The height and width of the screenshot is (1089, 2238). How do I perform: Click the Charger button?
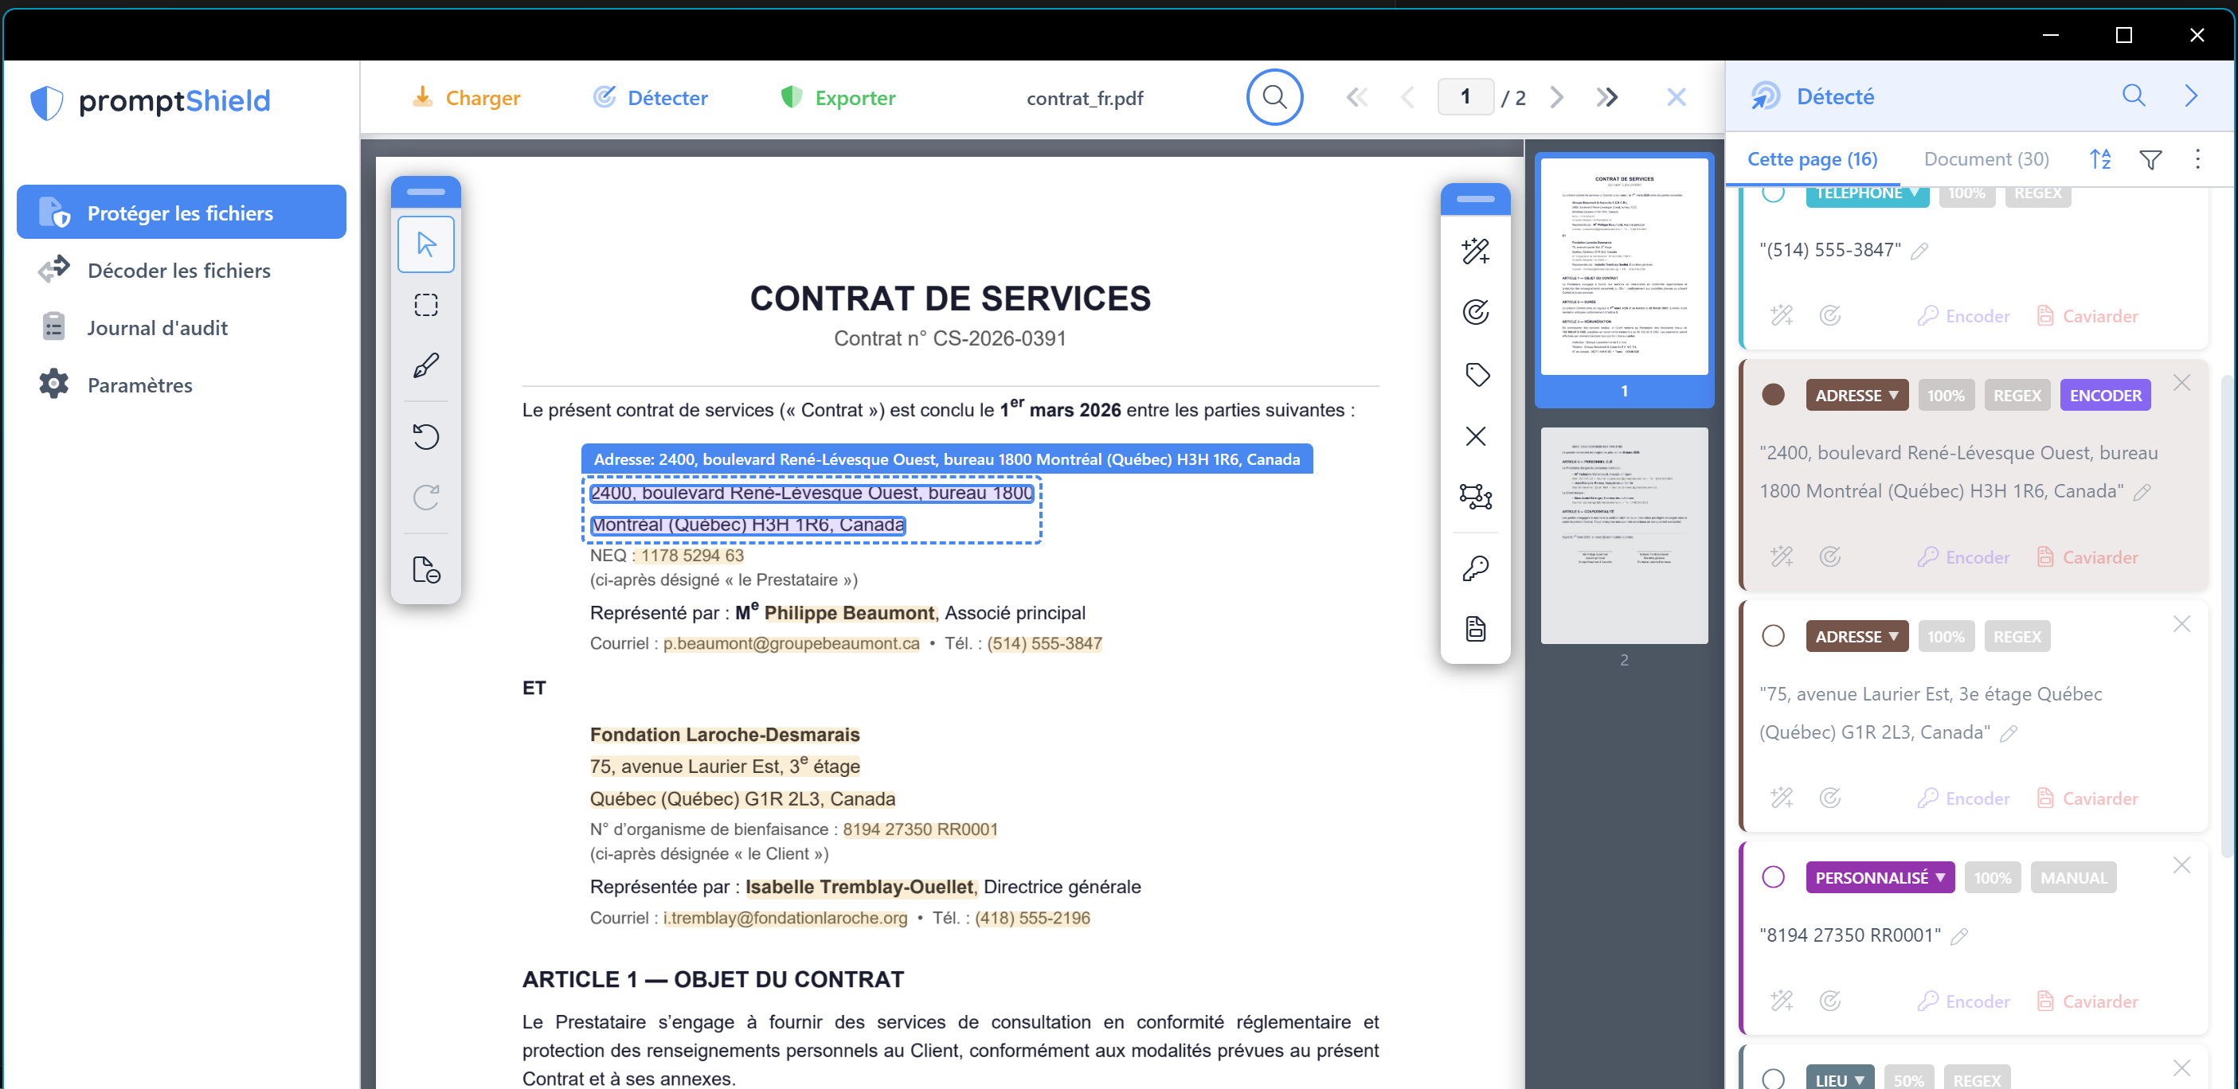[x=467, y=97]
